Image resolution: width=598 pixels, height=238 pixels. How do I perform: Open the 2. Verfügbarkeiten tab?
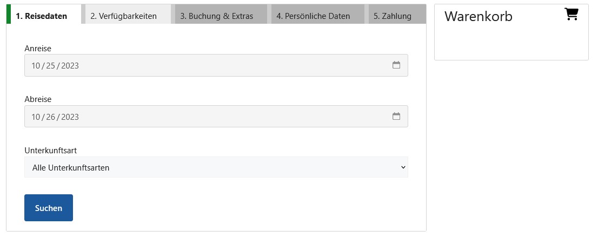click(123, 16)
